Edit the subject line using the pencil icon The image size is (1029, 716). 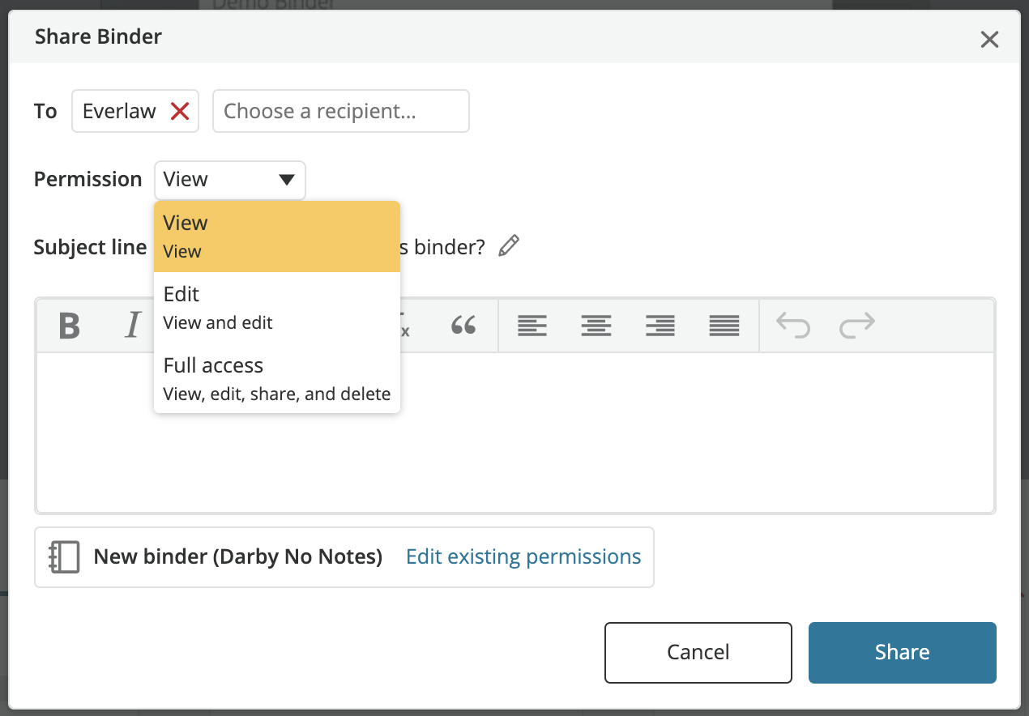pyautogui.click(x=509, y=245)
